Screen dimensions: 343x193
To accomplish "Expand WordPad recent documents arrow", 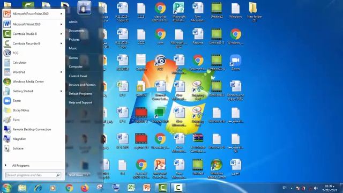I will click(61, 72).
